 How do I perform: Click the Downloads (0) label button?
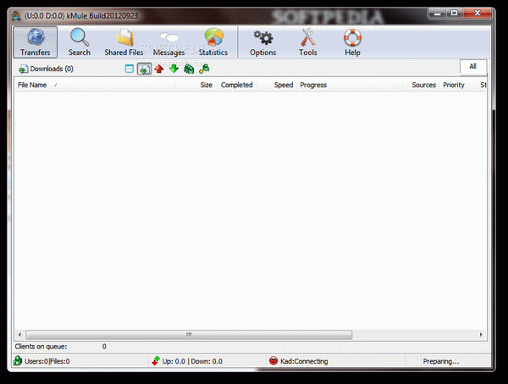[x=46, y=69]
